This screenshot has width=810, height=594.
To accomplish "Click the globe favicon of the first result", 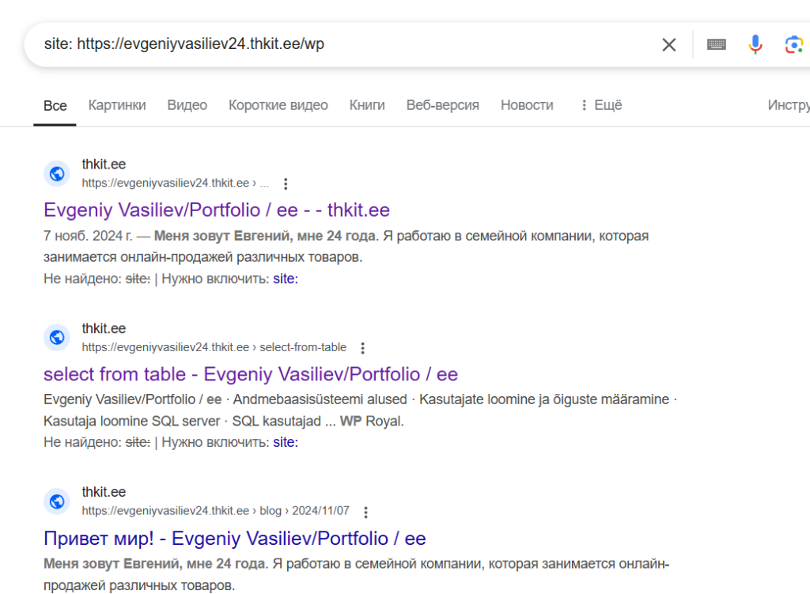I will click(57, 173).
